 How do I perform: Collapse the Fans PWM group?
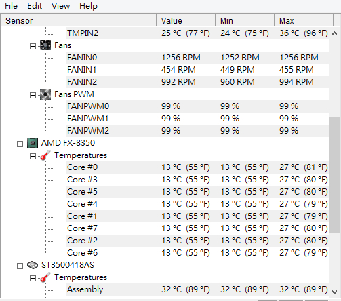click(x=33, y=95)
